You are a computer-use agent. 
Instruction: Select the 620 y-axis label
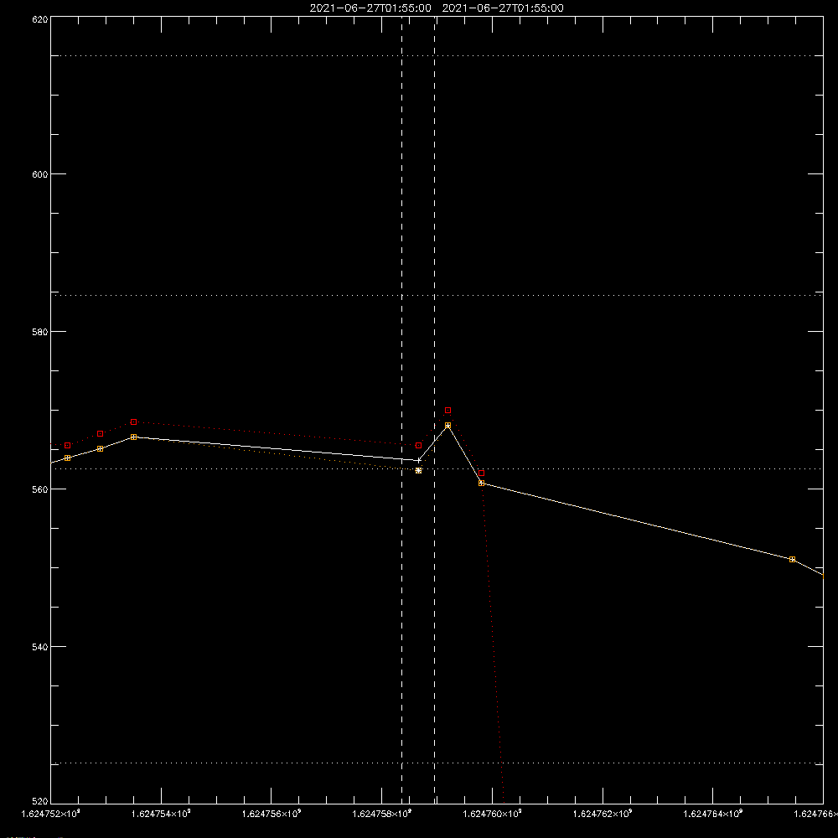coord(40,19)
